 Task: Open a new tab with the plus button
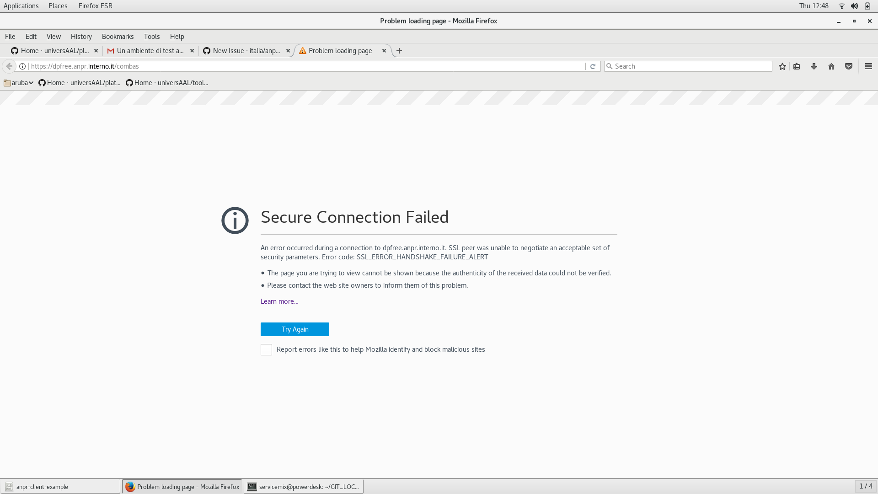tap(399, 51)
